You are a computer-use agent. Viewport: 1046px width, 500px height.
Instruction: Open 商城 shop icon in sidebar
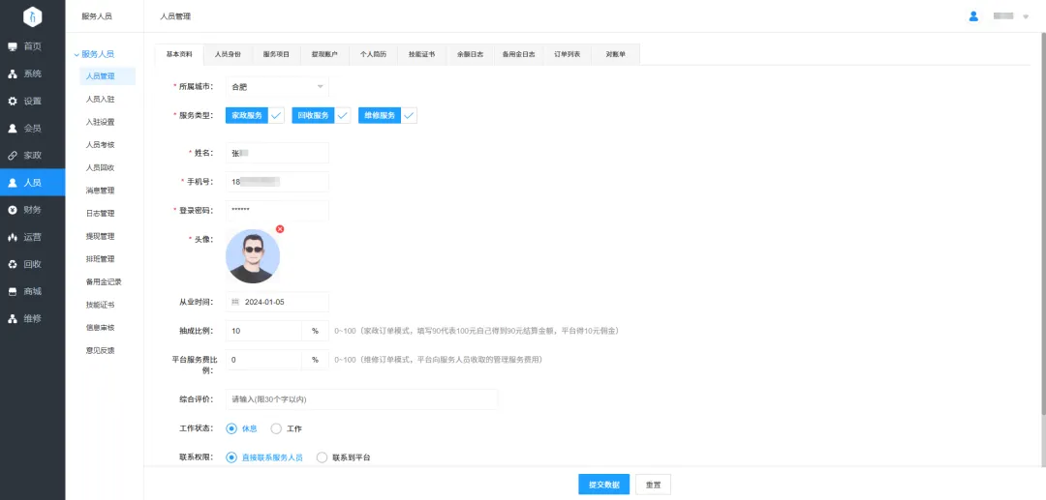coord(13,291)
